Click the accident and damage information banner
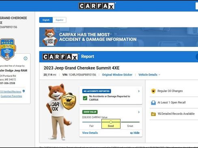198x148 pixels. (118, 37)
